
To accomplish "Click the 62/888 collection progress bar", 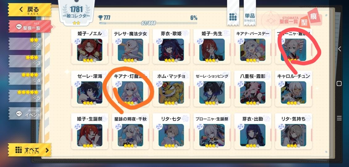I will click(148, 23).
